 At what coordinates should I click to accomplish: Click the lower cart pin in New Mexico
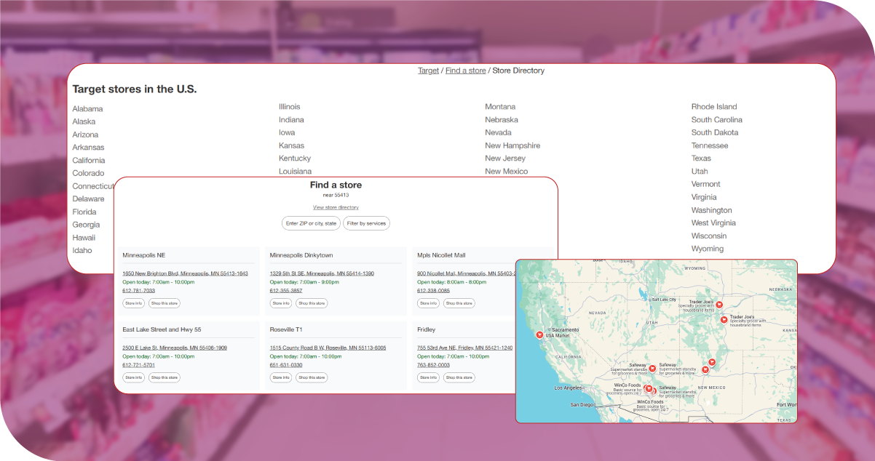click(705, 370)
